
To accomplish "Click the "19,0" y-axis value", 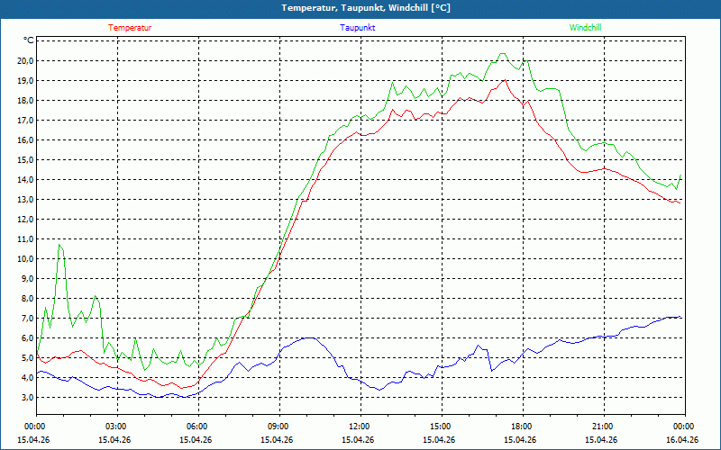I will point(26,81).
